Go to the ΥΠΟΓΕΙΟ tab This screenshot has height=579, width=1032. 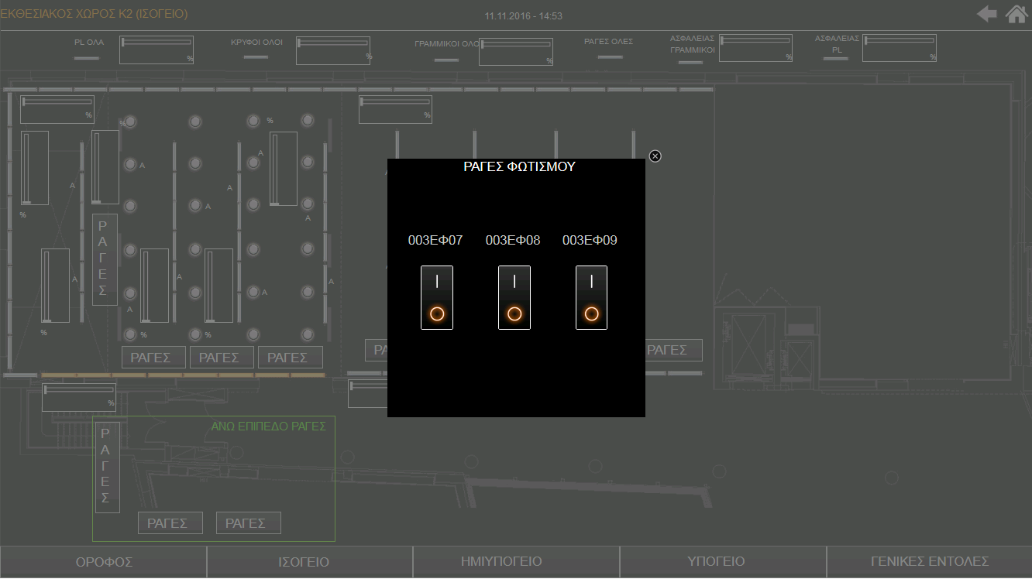[723, 562]
